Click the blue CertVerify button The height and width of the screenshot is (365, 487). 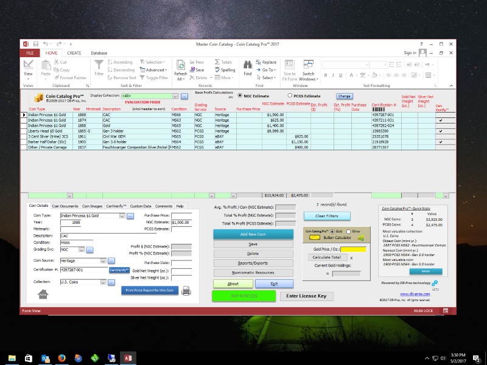tap(119, 270)
